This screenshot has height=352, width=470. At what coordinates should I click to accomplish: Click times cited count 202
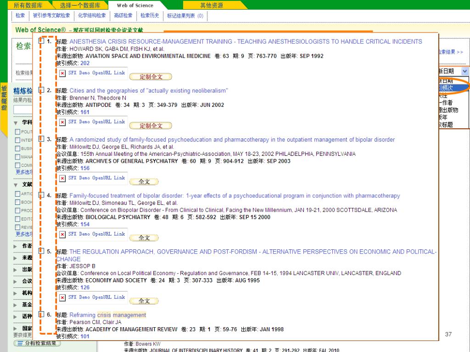pos(85,63)
